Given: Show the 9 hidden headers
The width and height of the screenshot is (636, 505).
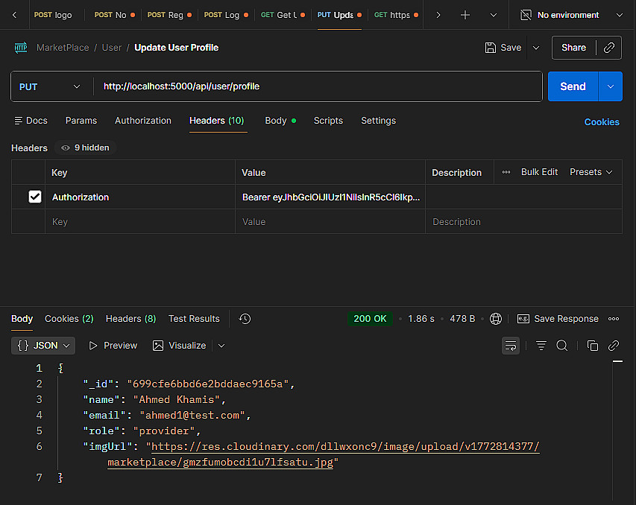Looking at the screenshot, I should pos(85,147).
